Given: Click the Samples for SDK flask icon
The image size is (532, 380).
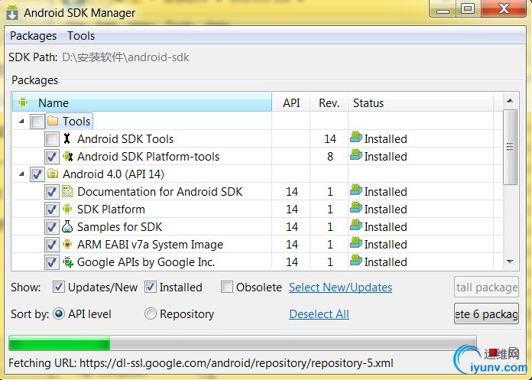Looking at the screenshot, I should [x=67, y=227].
